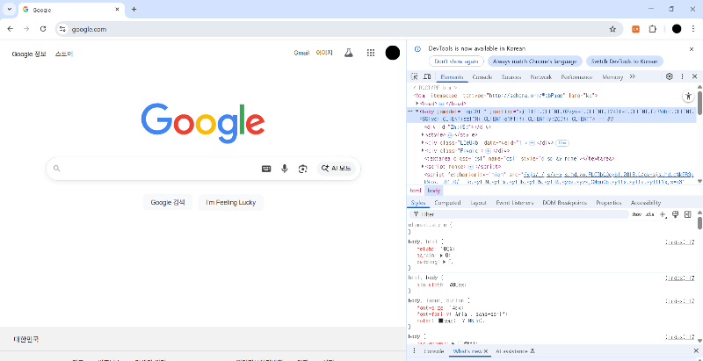Screen dimensions: 703x361
Task: Select html in the DOM breadcrumb
Action: (416, 191)
